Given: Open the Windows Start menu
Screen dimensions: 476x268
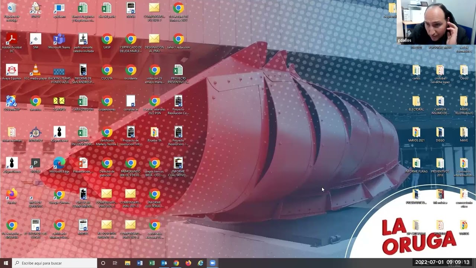Looking at the screenshot, I should pyautogui.click(x=6, y=263).
